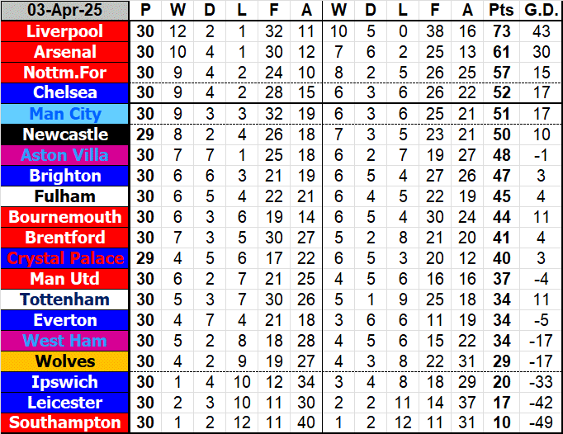
Task: Click the West Ham team cell
Action: [x=65, y=341]
